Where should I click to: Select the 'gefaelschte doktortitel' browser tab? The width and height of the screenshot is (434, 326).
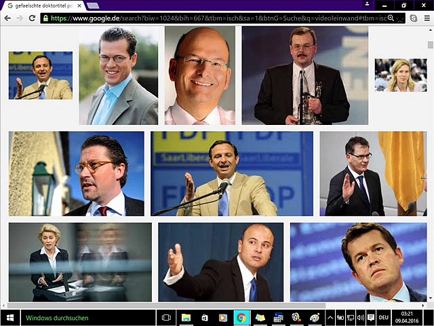click(x=41, y=5)
